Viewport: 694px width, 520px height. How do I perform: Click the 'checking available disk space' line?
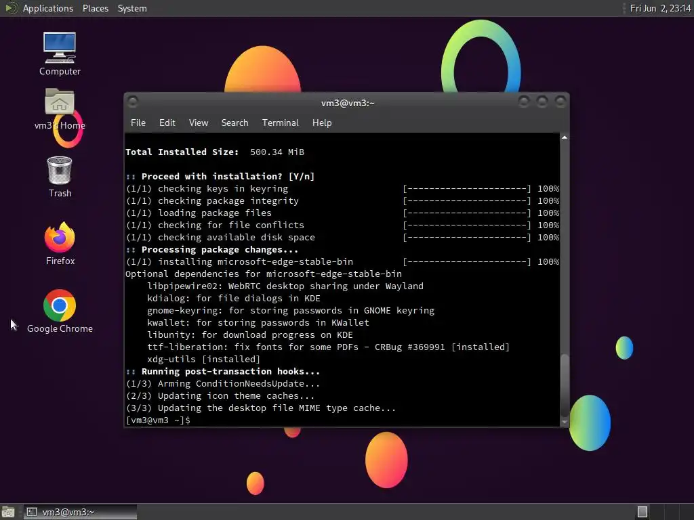tap(342, 238)
